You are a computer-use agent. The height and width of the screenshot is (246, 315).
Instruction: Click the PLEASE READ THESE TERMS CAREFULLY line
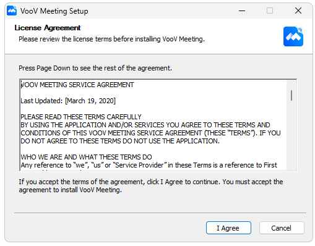coord(81,117)
